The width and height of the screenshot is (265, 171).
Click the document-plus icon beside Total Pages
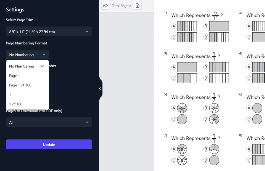(x=137, y=6)
